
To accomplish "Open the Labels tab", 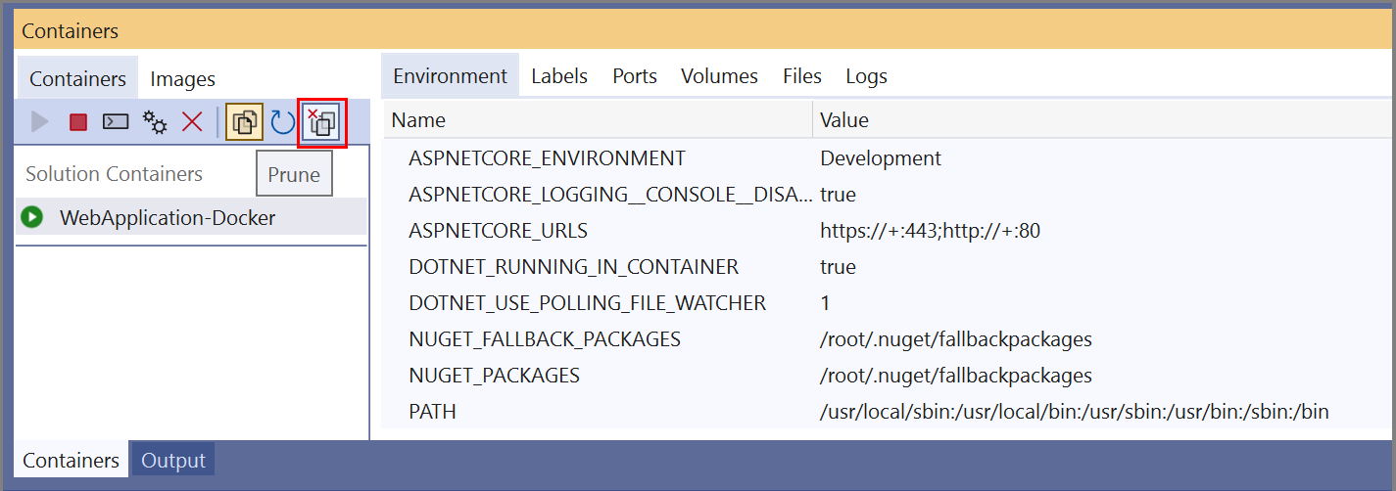I will coord(559,76).
